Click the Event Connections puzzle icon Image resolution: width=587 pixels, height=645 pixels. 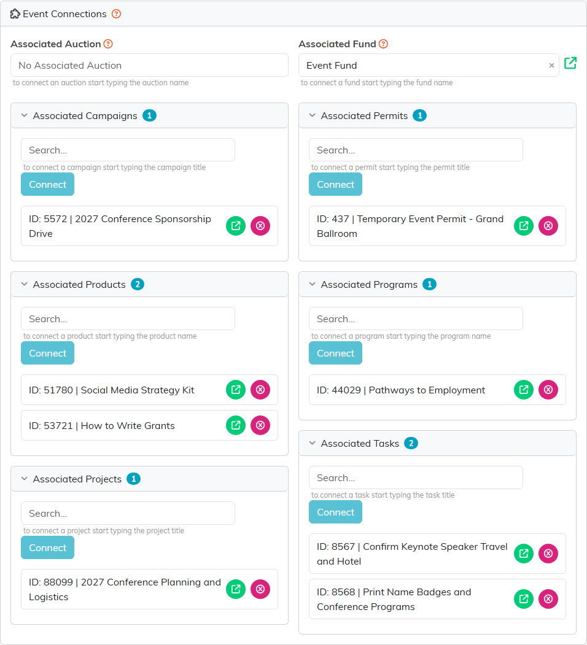click(x=15, y=14)
